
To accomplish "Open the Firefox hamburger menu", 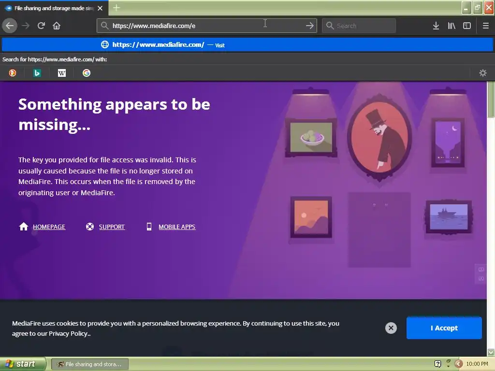I will pyautogui.click(x=485, y=26).
